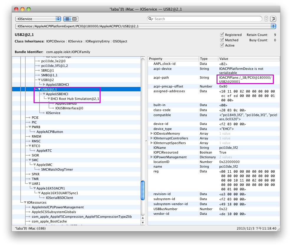
Task: Collapse the RTC0 tree node
Action: pos(30,146)
